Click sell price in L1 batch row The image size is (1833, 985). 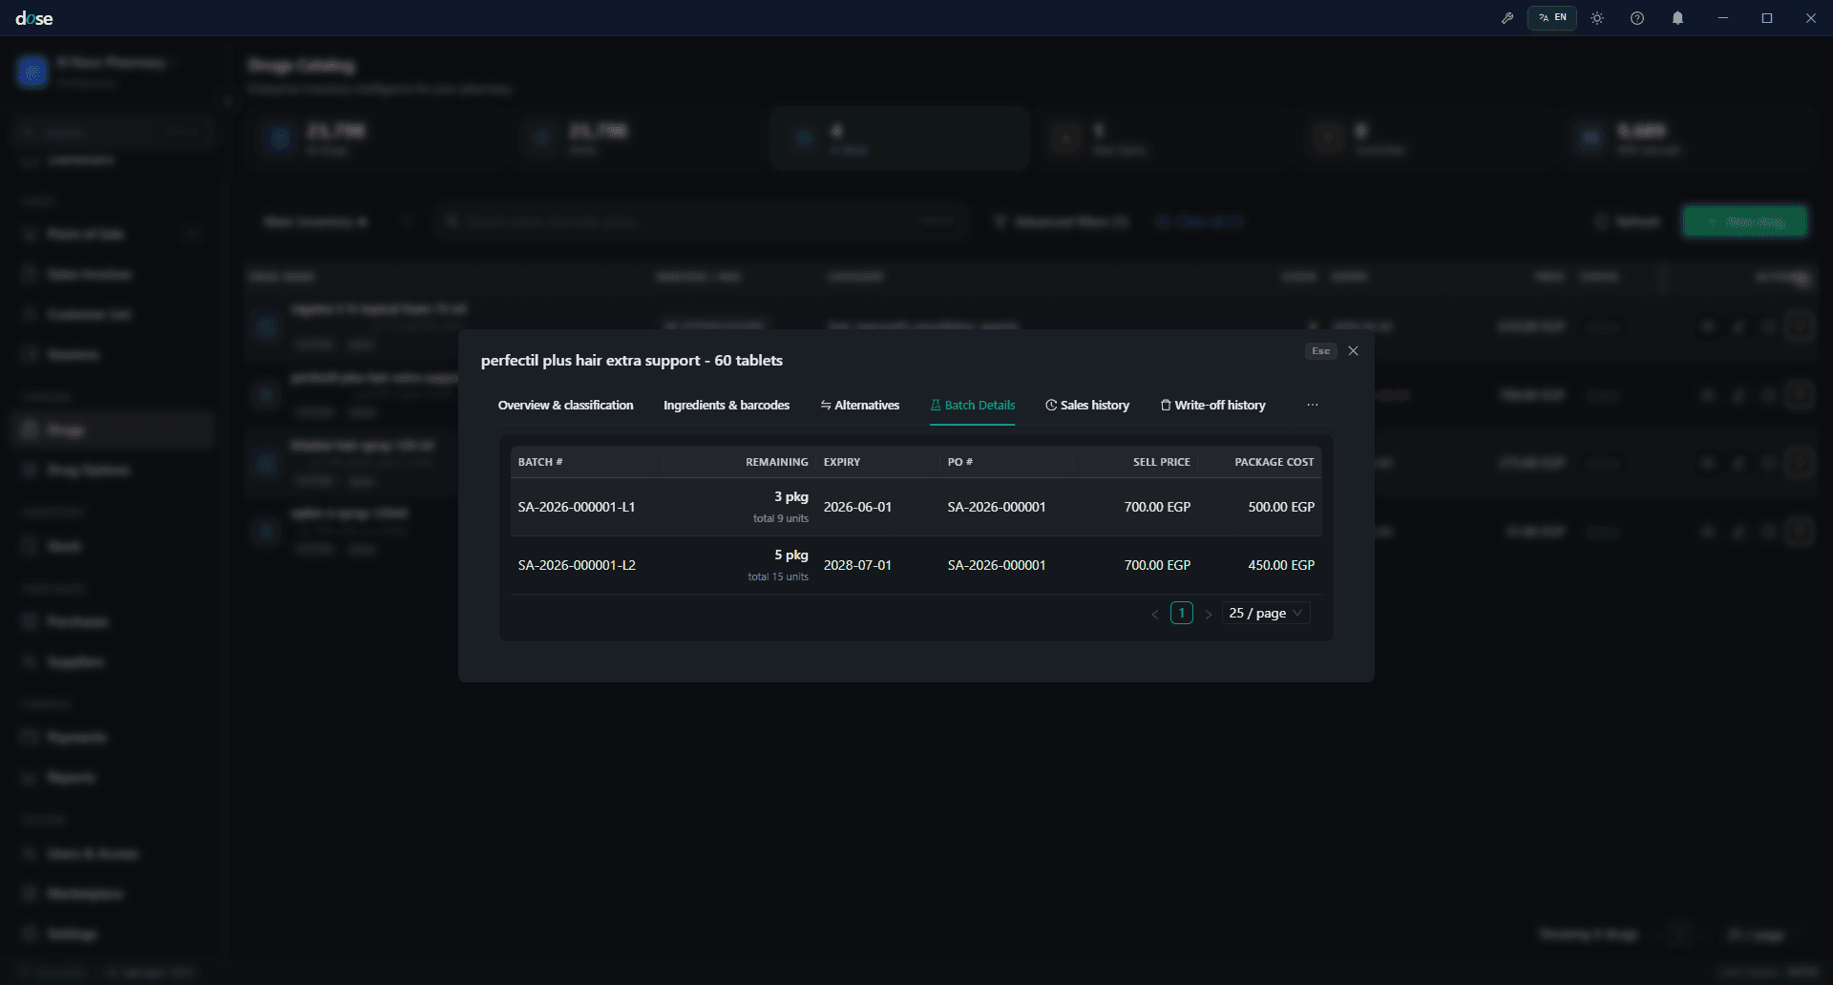tap(1157, 507)
